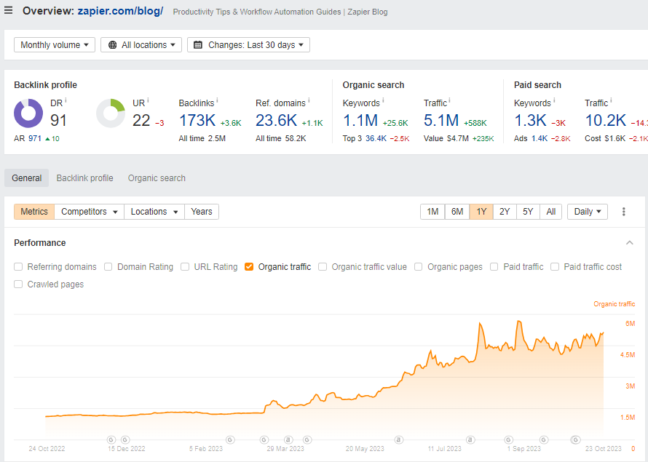Click 'a' marker between May and July 2023

(398, 439)
